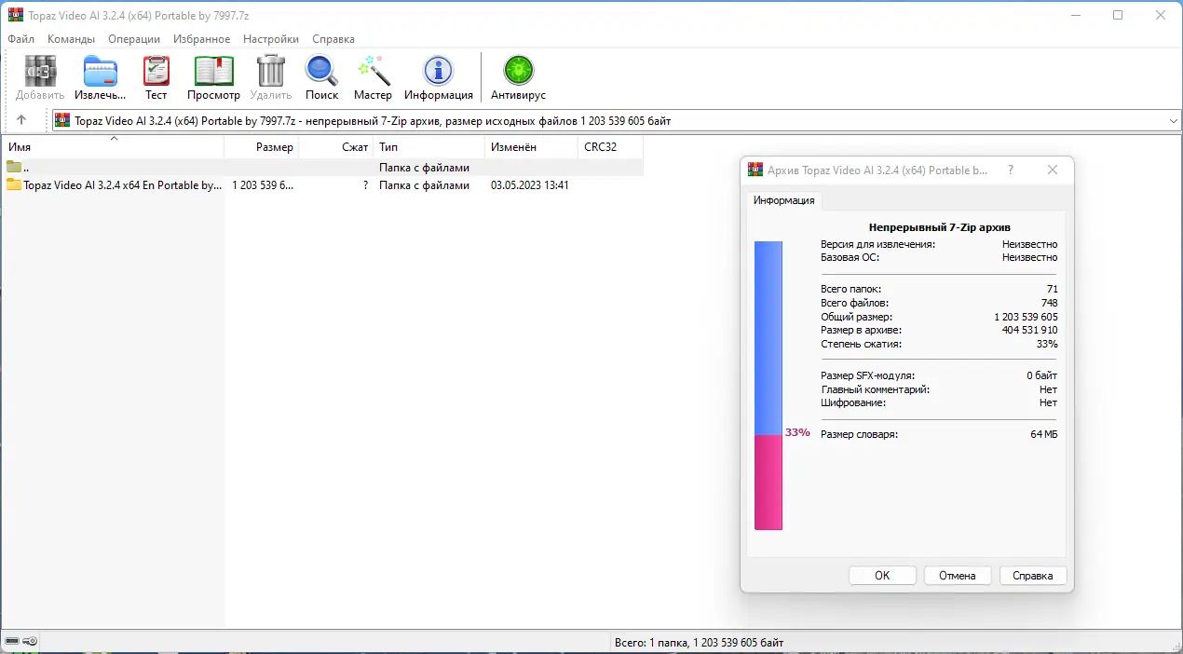Open the Topaz Video AI portable folder
The image size is (1183, 654).
point(112,184)
